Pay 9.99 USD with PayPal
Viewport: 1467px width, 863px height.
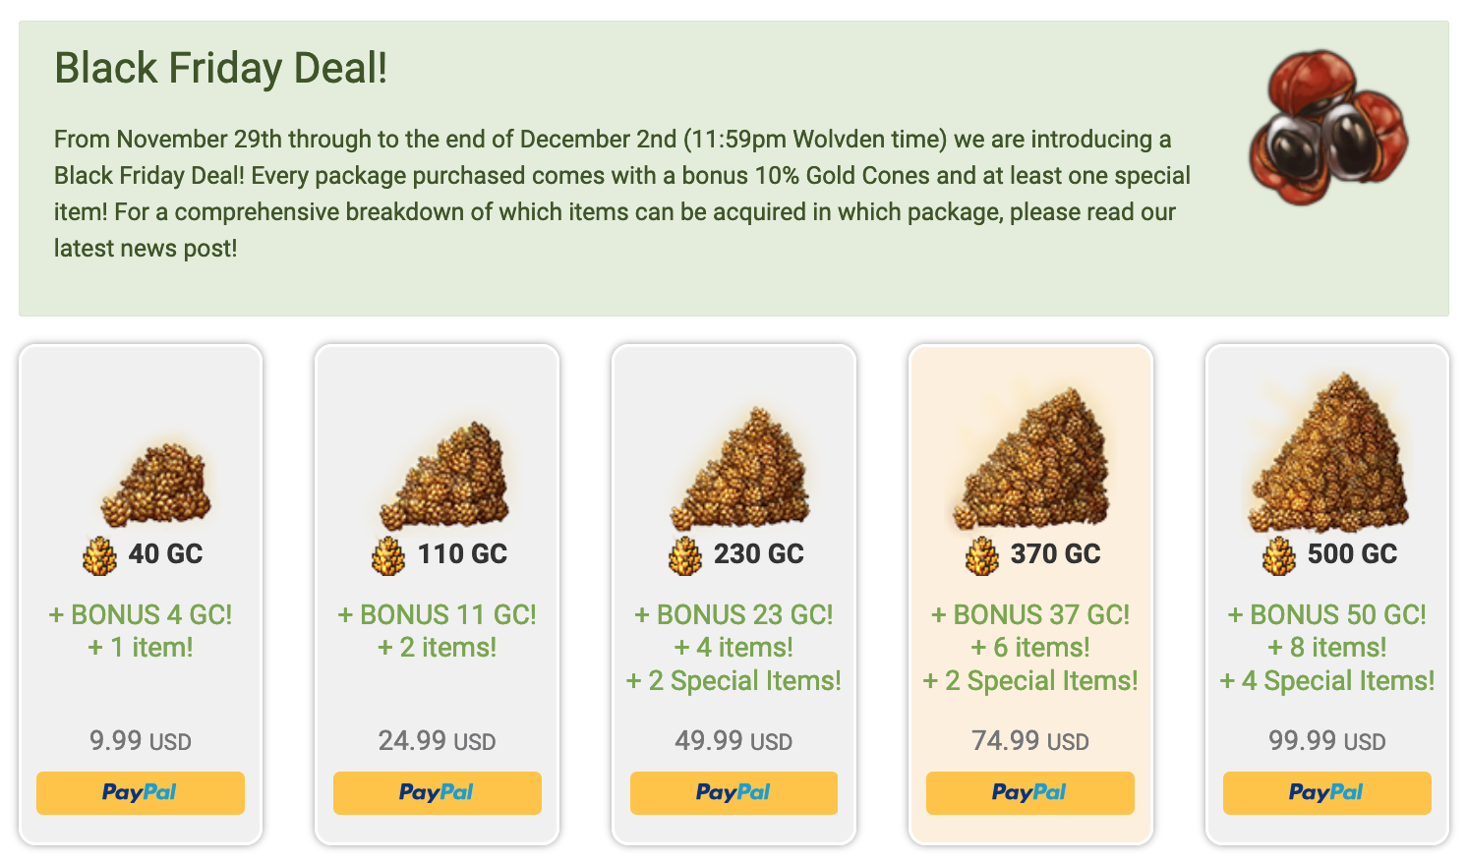pos(141,793)
